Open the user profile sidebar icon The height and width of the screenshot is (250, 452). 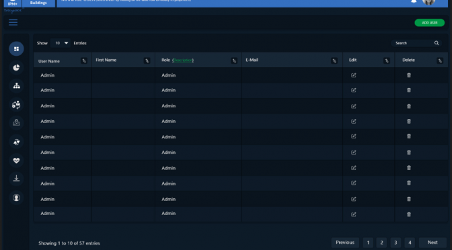[x=16, y=198]
